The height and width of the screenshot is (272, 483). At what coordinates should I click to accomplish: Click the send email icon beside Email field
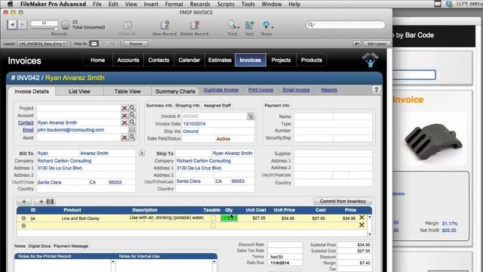pos(132,130)
